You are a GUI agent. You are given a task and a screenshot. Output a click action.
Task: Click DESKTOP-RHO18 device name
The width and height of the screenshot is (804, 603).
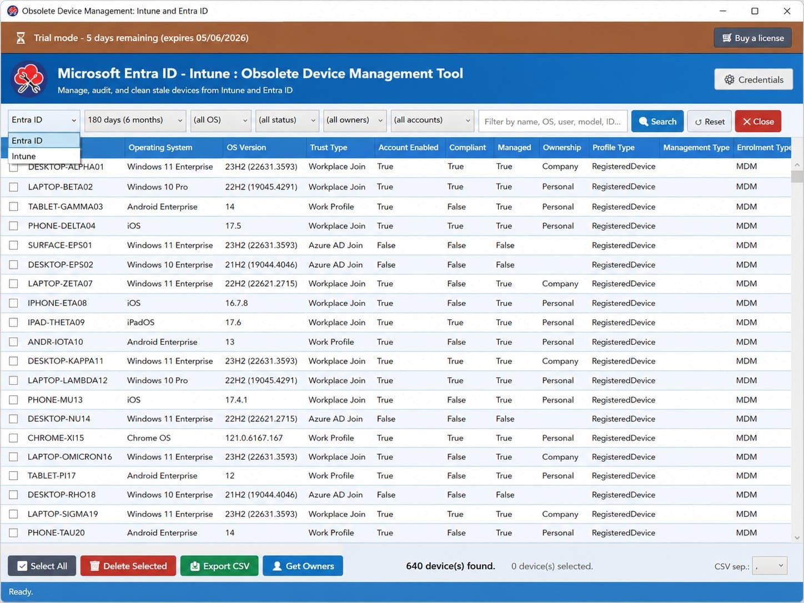click(62, 495)
